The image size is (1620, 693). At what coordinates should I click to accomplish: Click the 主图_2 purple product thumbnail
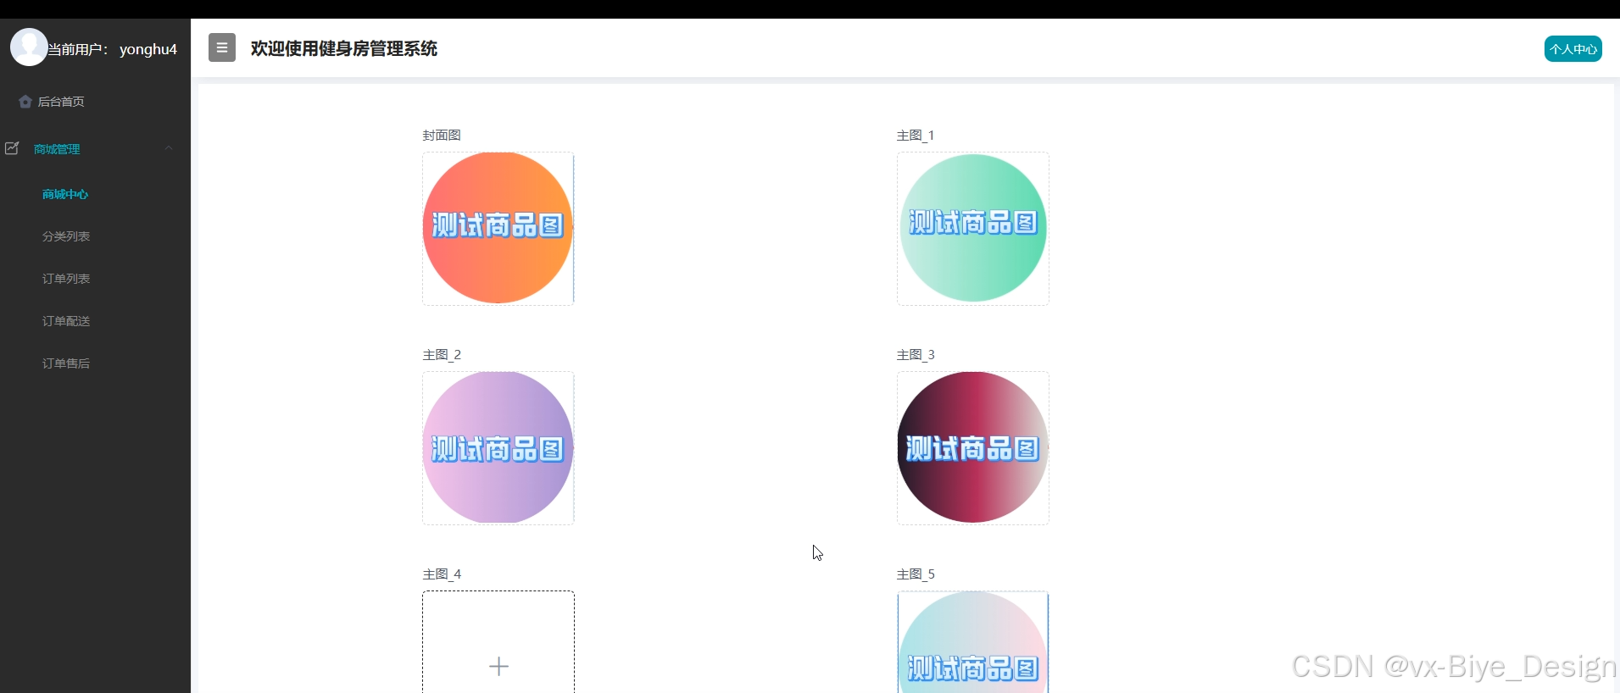498,447
